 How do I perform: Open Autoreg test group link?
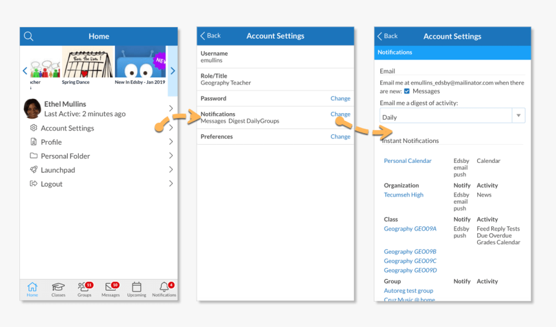pyautogui.click(x=409, y=291)
